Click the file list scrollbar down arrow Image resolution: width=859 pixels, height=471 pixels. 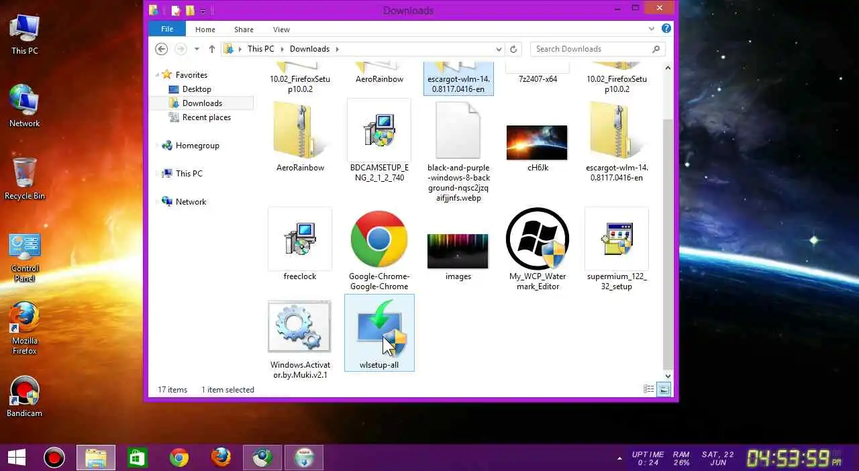(x=668, y=377)
